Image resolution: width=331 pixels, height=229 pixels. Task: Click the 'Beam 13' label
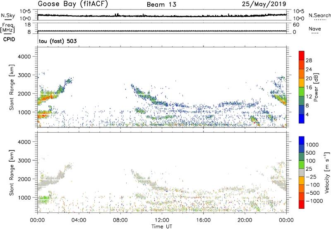[161, 5]
